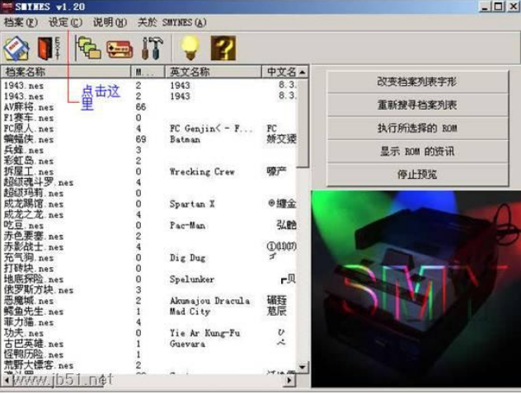Select 兵蜂.nes in the file list

coord(24,150)
